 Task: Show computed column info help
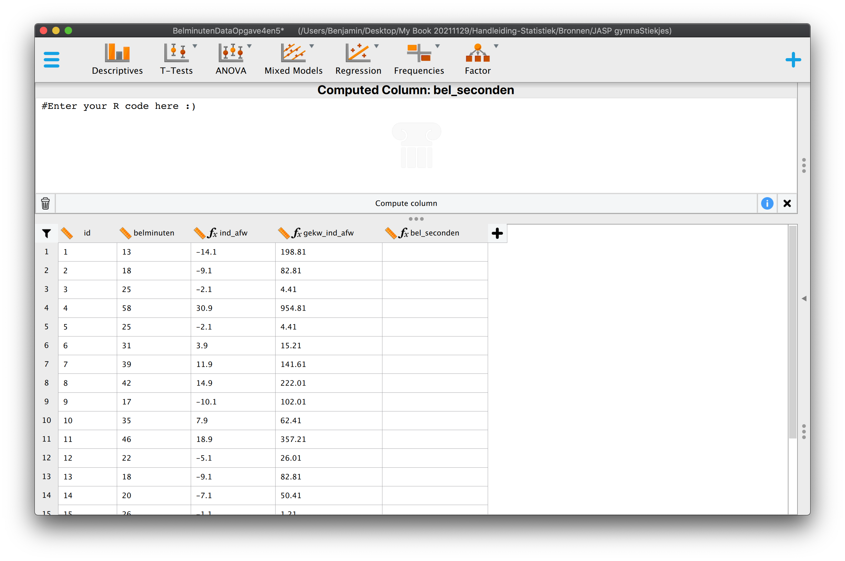pyautogui.click(x=767, y=203)
